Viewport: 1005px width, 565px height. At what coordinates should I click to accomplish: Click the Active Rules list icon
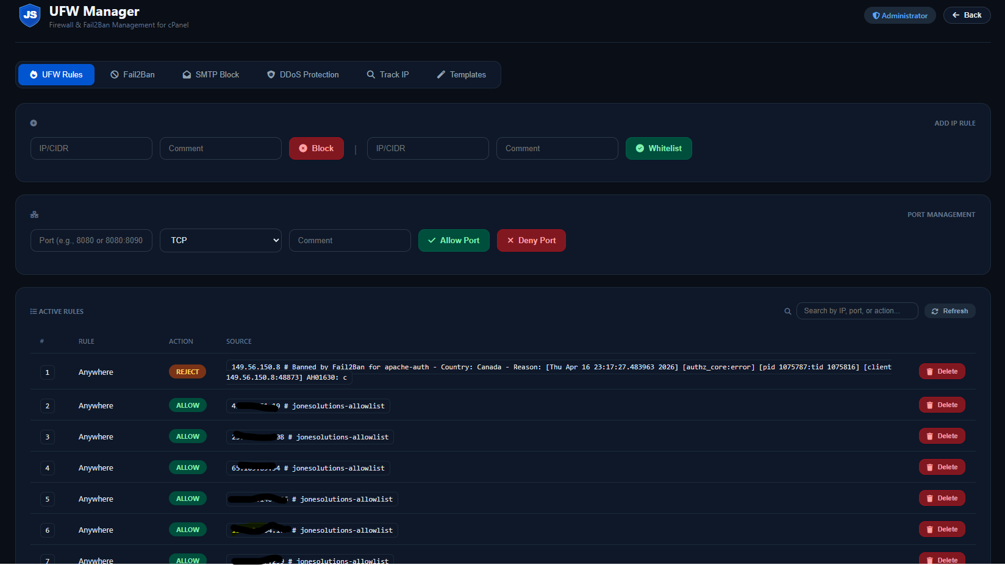34,311
